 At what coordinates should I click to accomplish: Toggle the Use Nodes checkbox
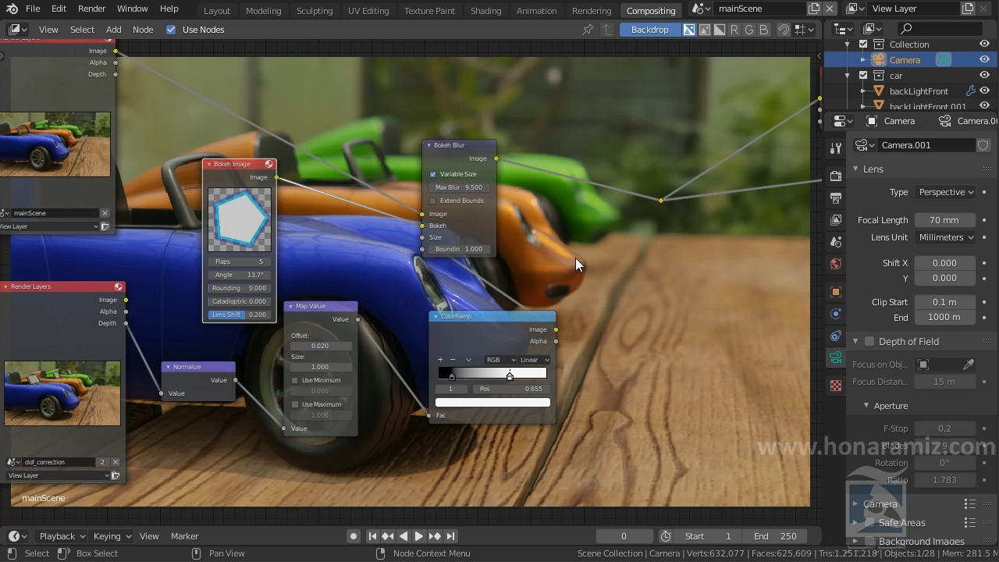tap(171, 30)
